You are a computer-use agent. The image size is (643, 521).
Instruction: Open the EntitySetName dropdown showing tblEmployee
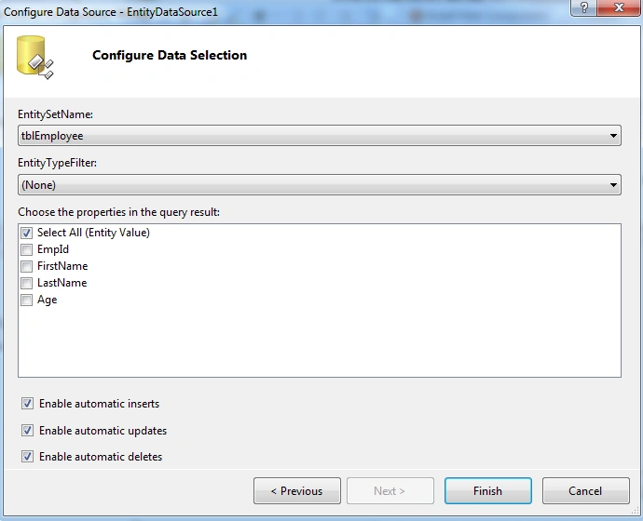[320, 136]
